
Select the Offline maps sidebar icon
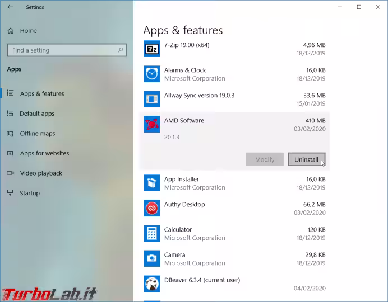(x=10, y=133)
